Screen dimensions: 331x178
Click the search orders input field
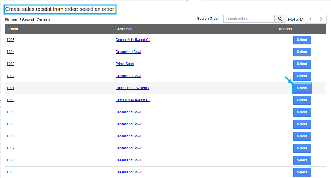click(x=249, y=19)
